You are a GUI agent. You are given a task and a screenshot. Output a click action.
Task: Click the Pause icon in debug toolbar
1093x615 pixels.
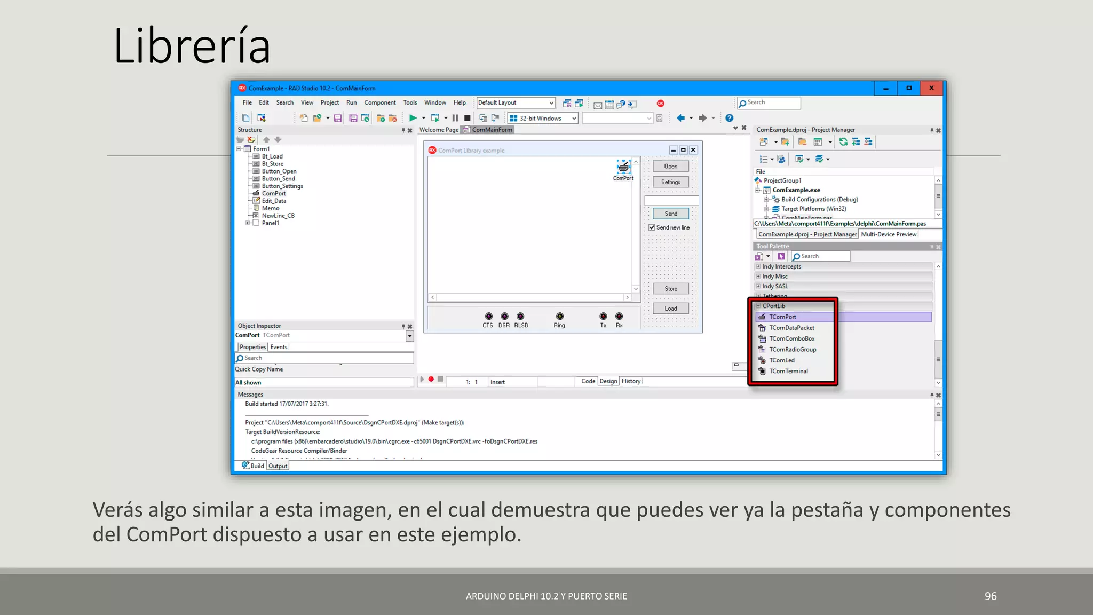pyautogui.click(x=455, y=118)
